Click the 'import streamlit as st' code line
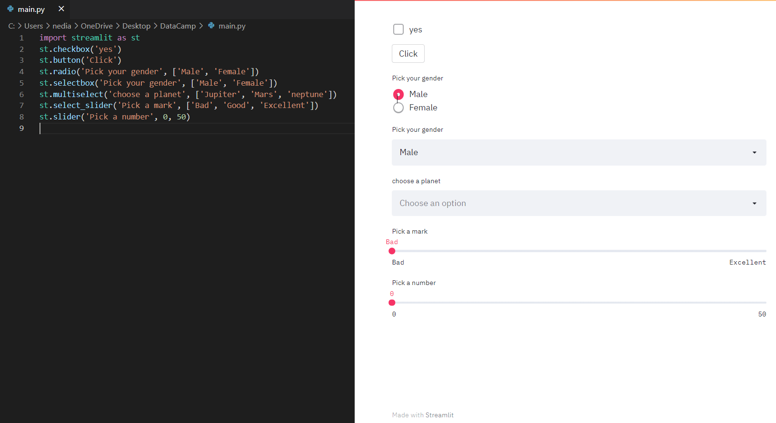The width and height of the screenshot is (776, 423). click(90, 38)
